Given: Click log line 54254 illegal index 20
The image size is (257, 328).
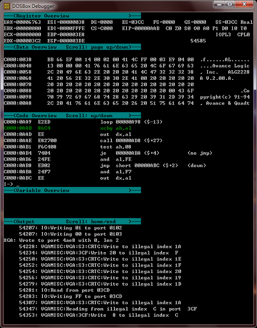Looking at the screenshot, I should pos(100,272).
